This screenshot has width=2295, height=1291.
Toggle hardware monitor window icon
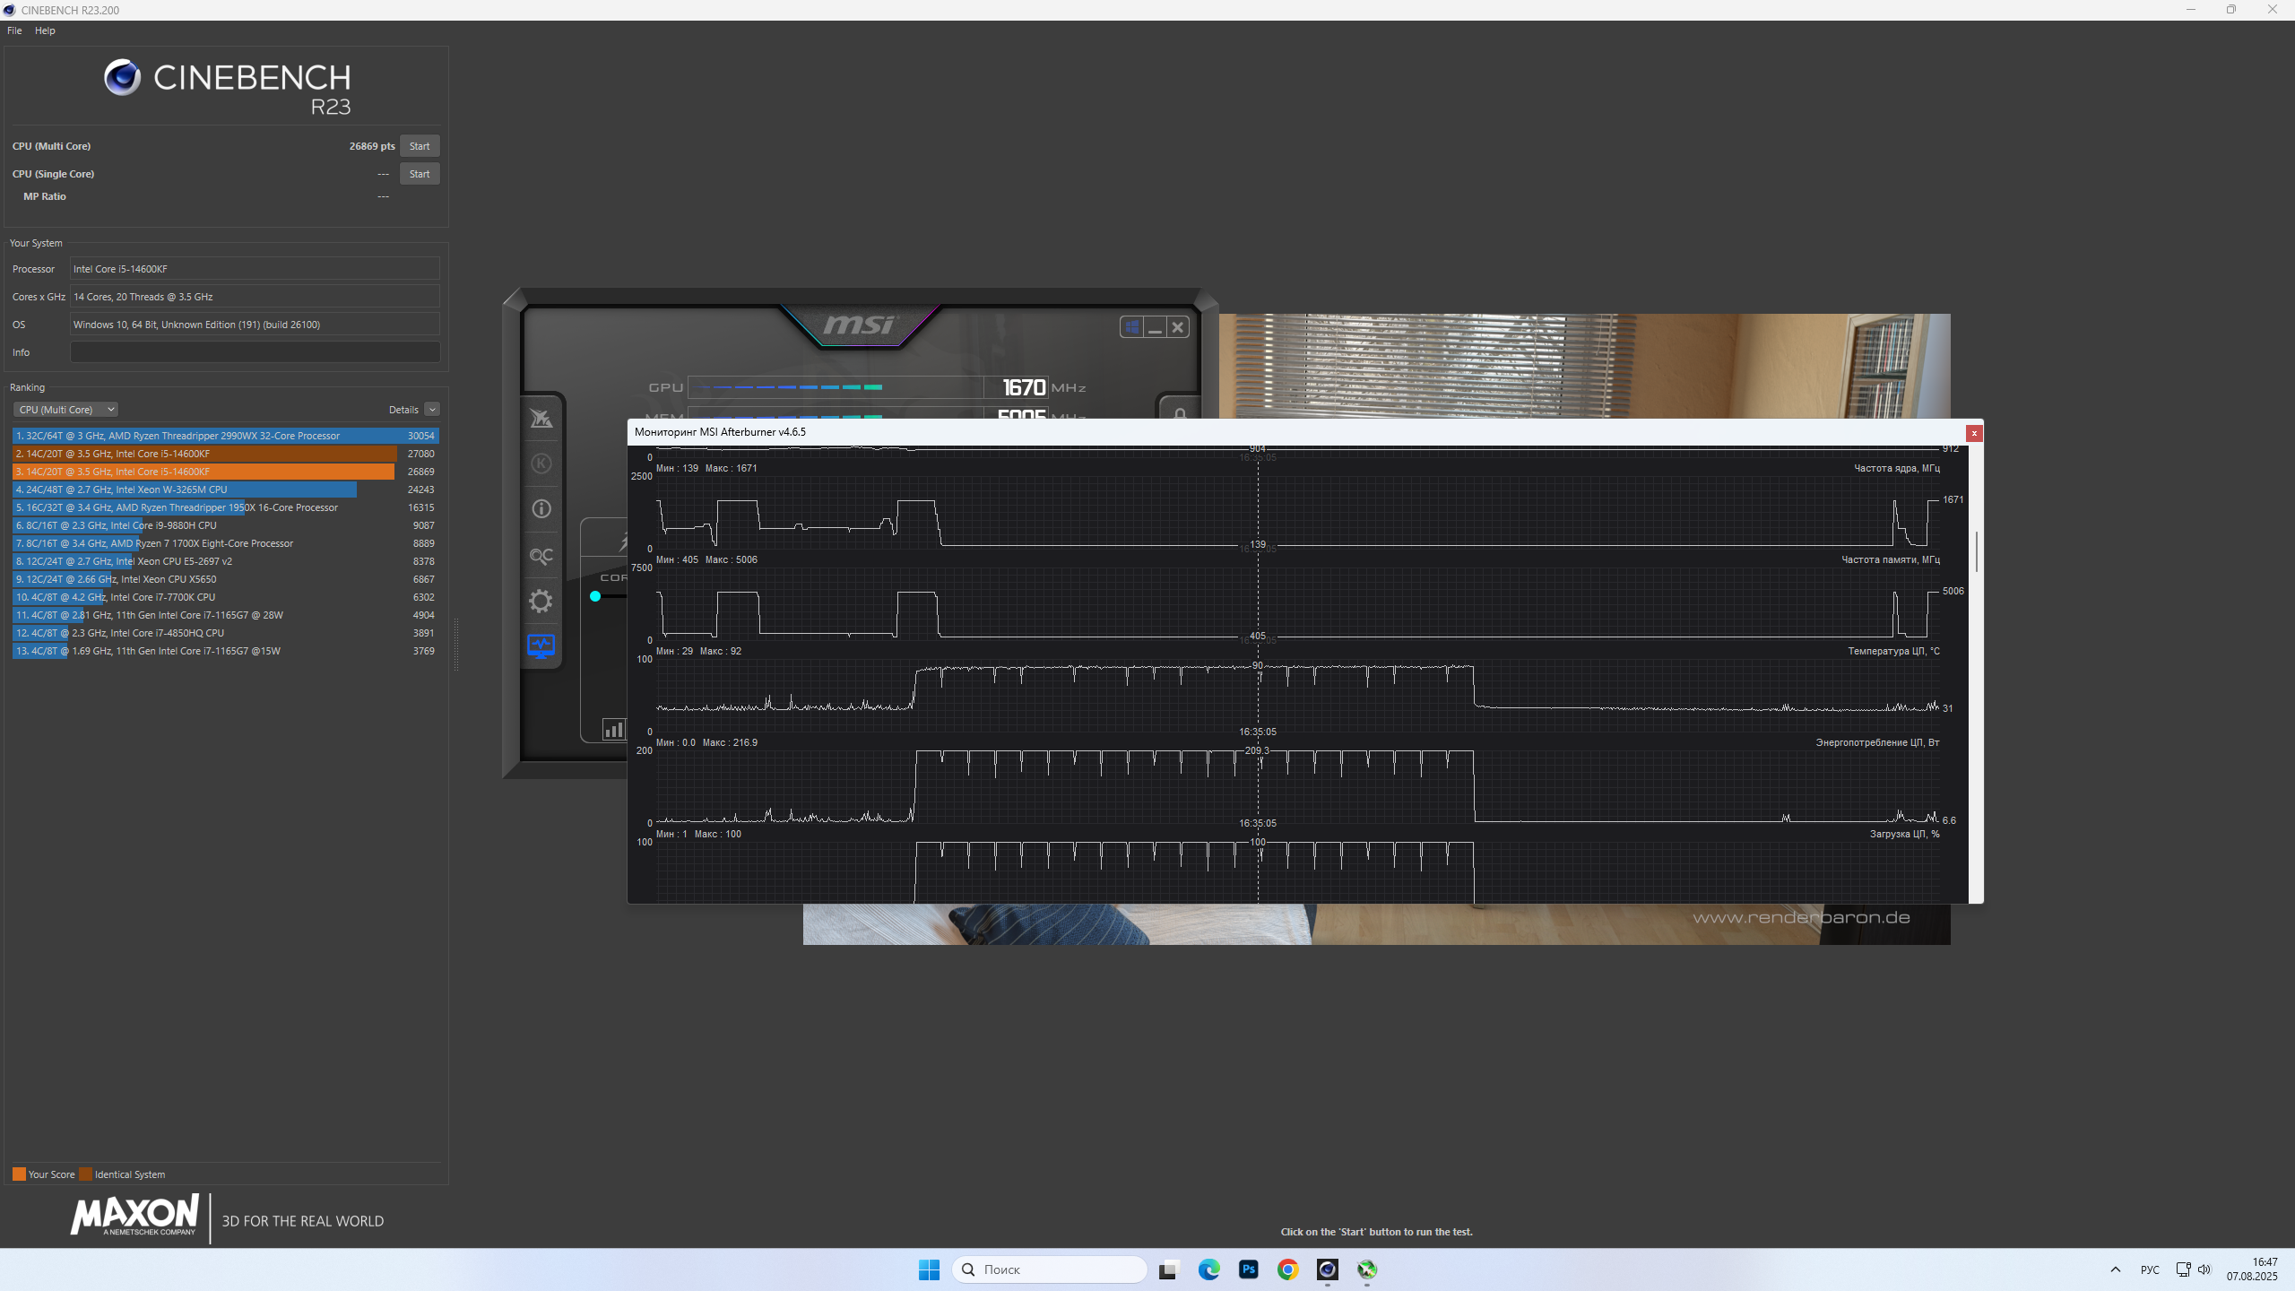[541, 645]
